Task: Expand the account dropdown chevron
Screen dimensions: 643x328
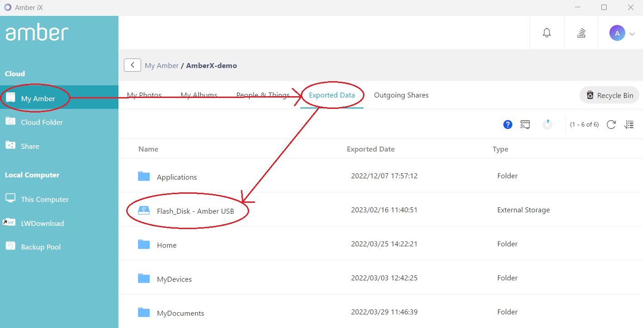Action: pyautogui.click(x=632, y=34)
